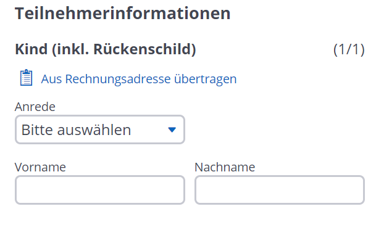Click the (1/1) participant counter
The width and height of the screenshot is (376, 230).
click(x=349, y=49)
